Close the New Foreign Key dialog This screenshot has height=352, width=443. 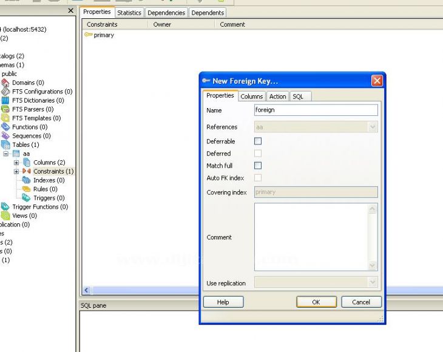pos(377,81)
